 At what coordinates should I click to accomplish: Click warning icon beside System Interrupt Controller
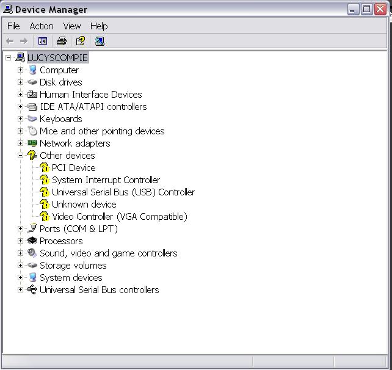coord(45,180)
